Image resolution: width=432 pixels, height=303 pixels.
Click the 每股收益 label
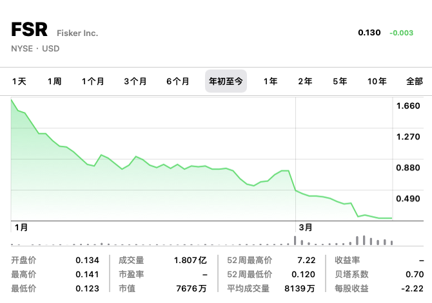[x=351, y=288]
